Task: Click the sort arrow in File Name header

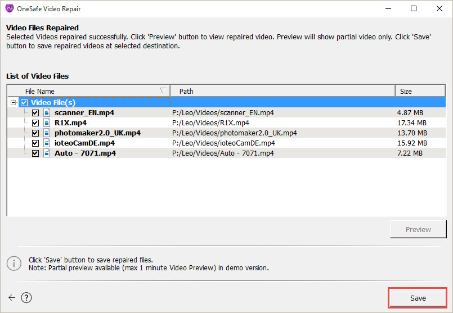Action: [x=163, y=90]
